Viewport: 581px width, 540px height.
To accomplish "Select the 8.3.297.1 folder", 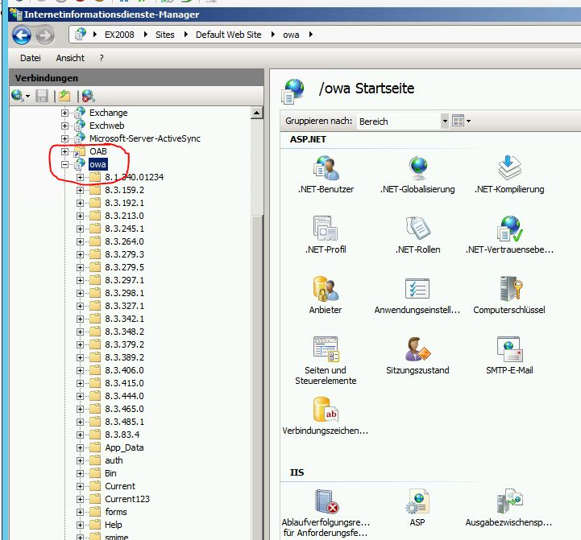I will [124, 280].
